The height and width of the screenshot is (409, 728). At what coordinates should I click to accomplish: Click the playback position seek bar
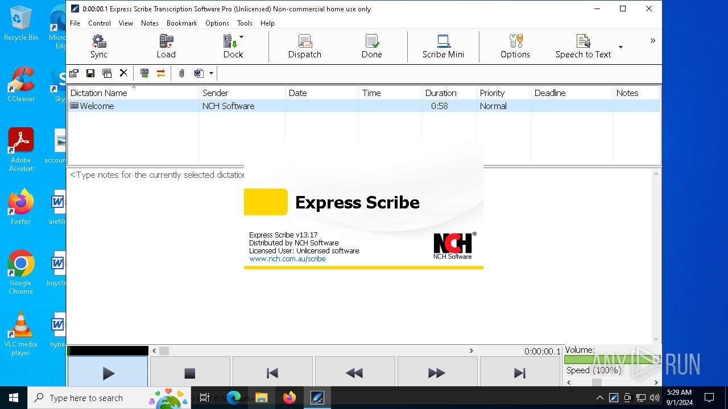[x=312, y=351]
